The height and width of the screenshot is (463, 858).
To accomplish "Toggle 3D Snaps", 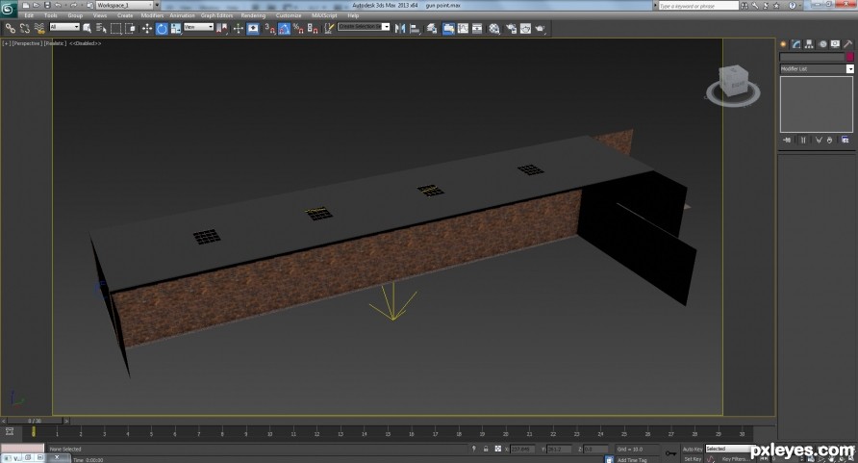I will (x=270, y=29).
